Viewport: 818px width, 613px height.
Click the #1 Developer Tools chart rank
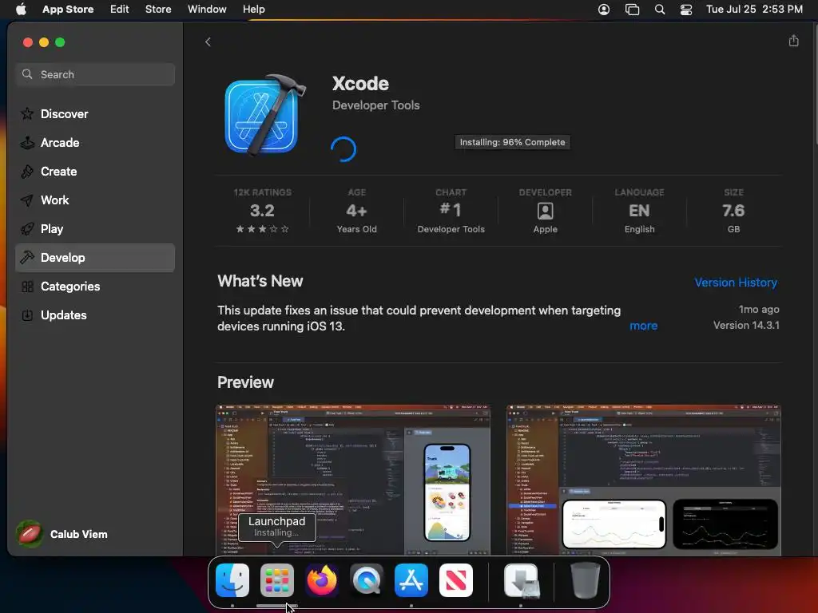pyautogui.click(x=451, y=211)
